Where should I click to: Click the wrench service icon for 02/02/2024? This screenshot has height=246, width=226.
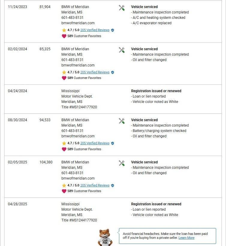(122, 50)
